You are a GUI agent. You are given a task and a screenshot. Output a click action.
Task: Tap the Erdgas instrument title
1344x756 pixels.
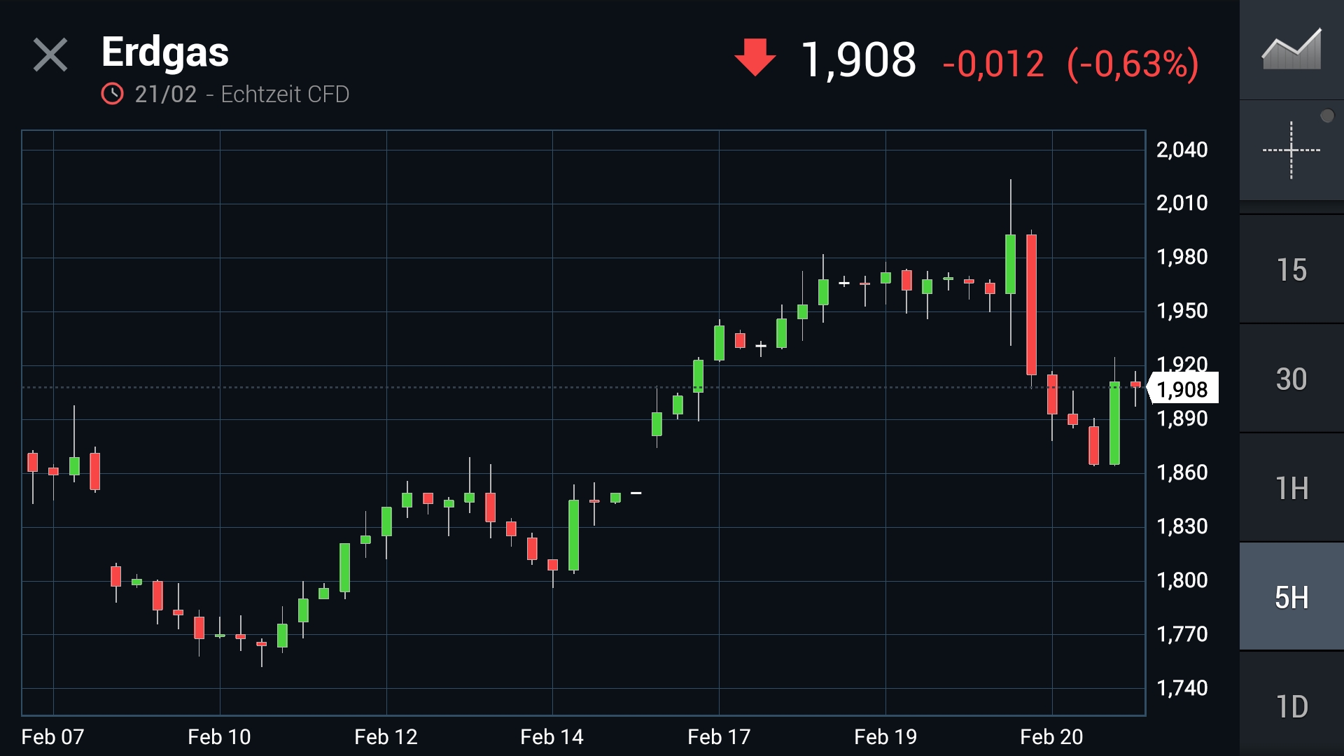(x=165, y=52)
